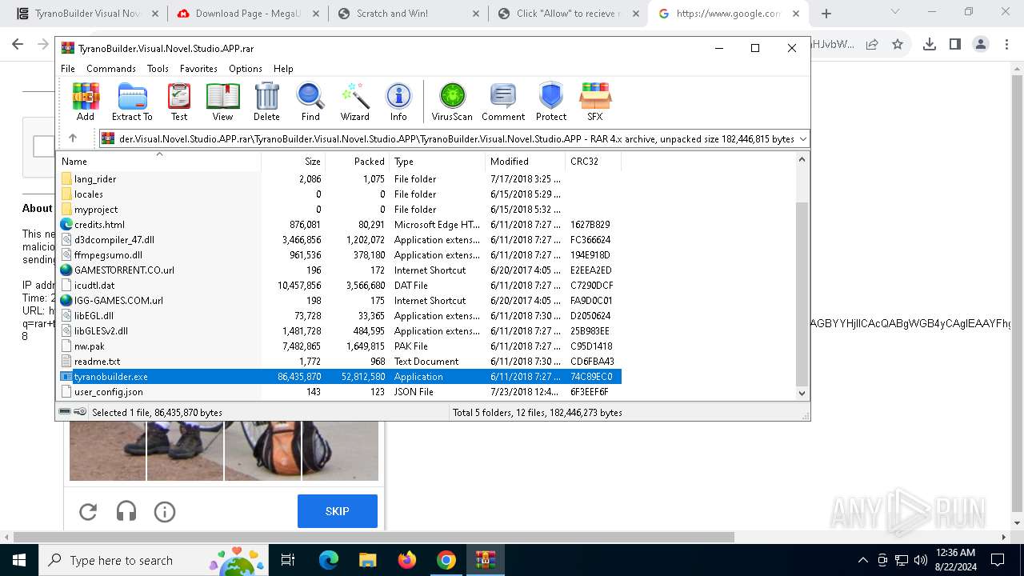Click the Task View taskbar icon
Screen dimensions: 1024x576
(288, 560)
